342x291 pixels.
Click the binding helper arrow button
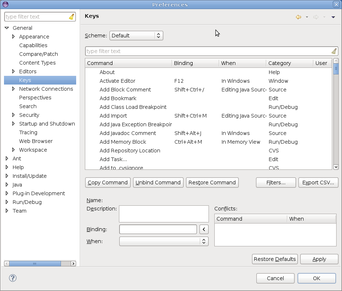pyautogui.click(x=204, y=229)
